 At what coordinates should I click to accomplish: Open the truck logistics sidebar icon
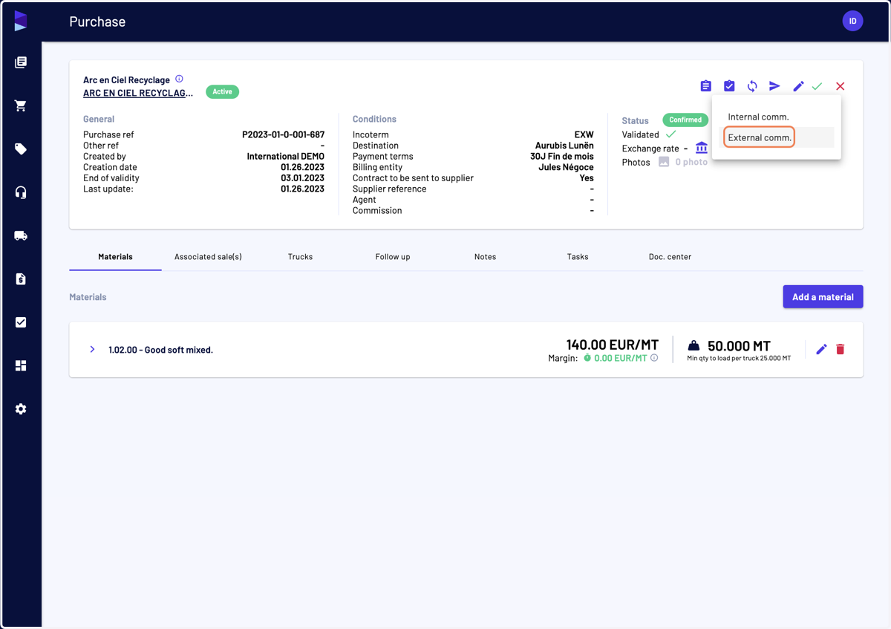[21, 235]
